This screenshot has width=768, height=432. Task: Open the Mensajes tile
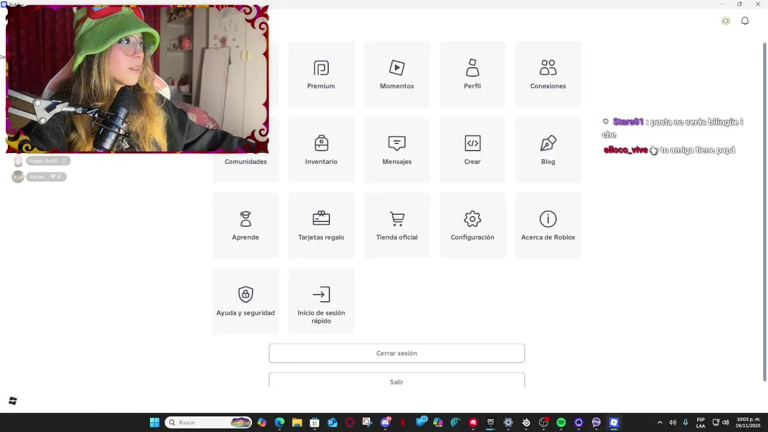[397, 150]
